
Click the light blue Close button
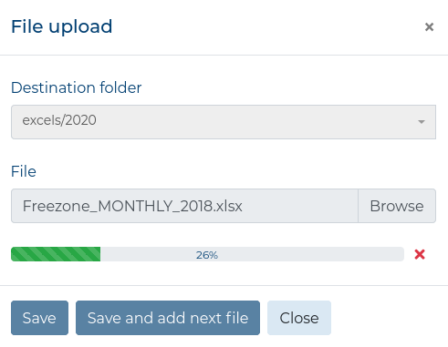299,318
